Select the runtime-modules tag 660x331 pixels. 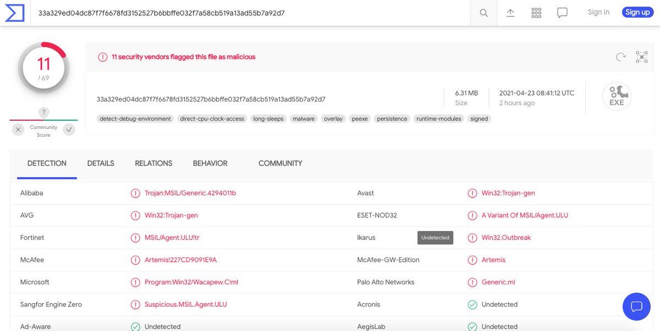439,119
